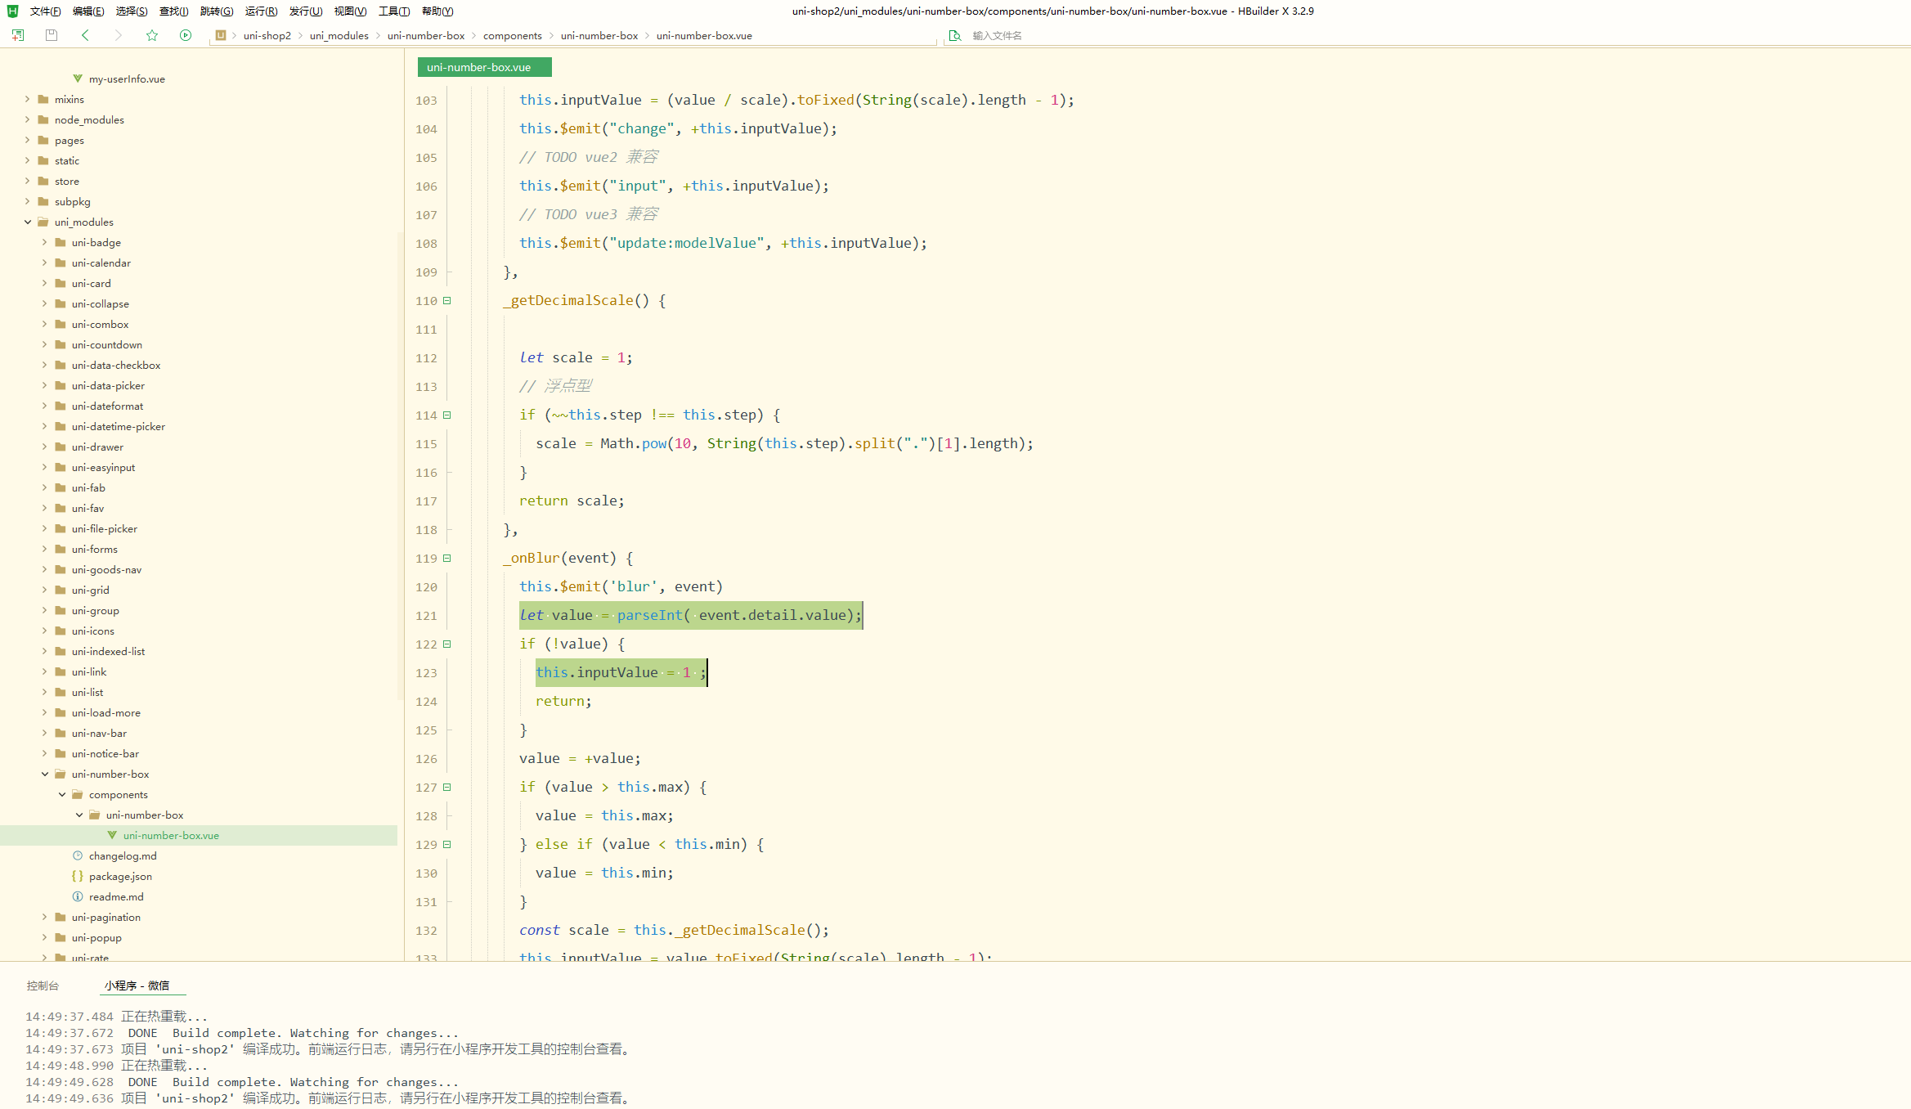Screen dimensions: 1911x1109
Task: Switch to the 控制台 console tab
Action: pyautogui.click(x=43, y=986)
